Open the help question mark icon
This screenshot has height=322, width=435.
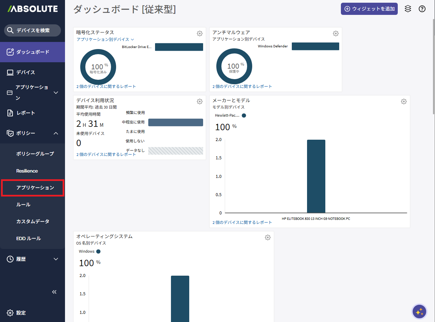click(422, 9)
